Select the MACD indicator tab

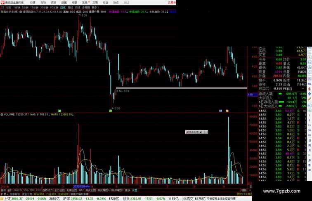(18, 190)
